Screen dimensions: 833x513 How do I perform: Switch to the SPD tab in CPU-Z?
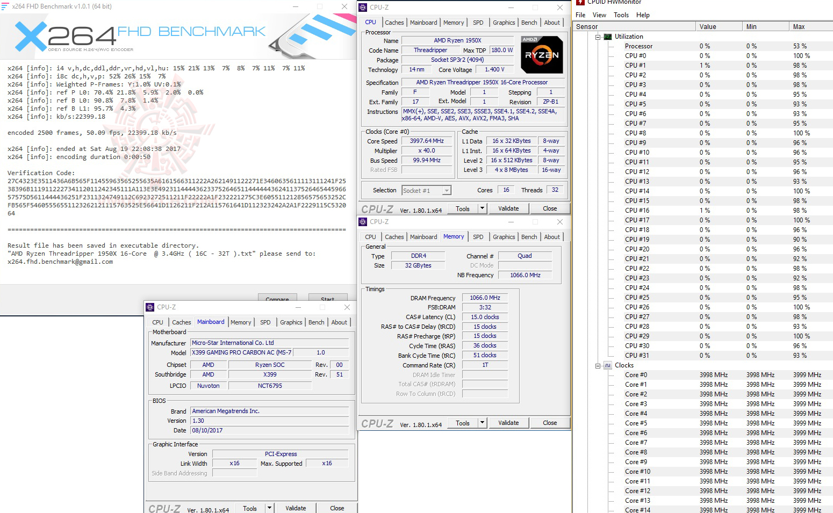tap(478, 22)
